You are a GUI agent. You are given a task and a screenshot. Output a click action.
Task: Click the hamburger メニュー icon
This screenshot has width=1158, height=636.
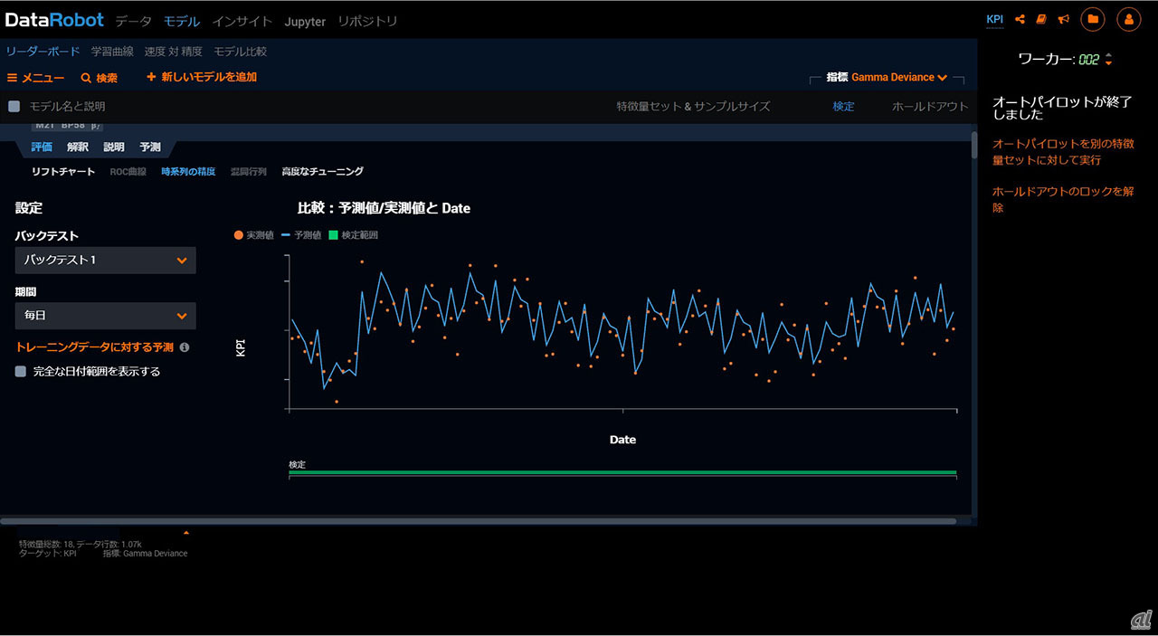point(13,79)
